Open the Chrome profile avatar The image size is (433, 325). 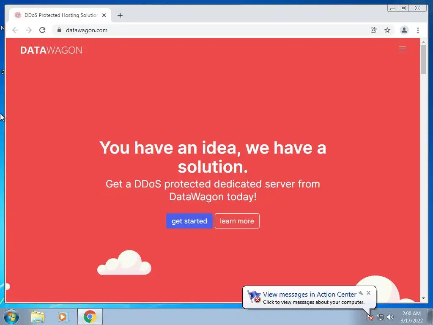coord(404,30)
